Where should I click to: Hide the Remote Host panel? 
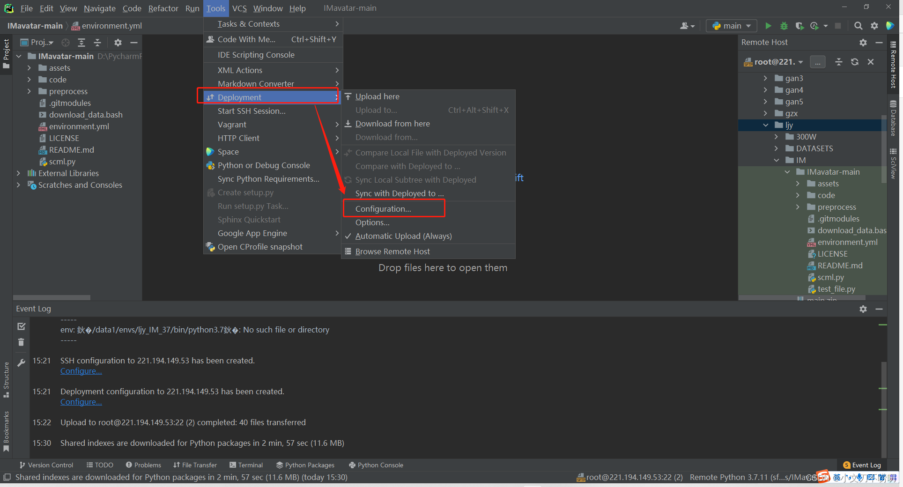click(879, 43)
